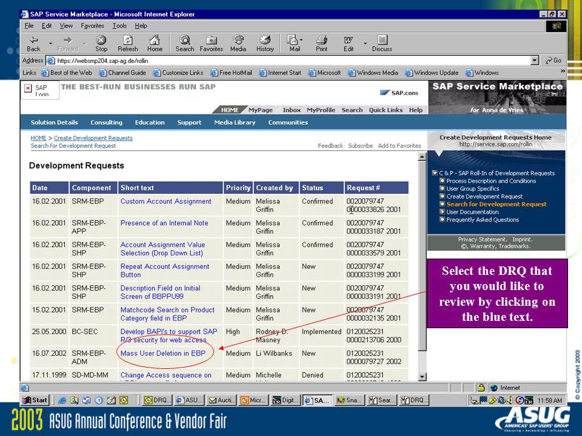
Task: Open the Inbox tab
Action: click(292, 110)
